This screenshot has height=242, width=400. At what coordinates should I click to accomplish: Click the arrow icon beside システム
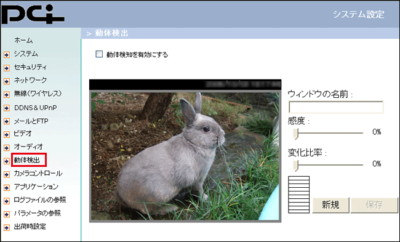click(x=7, y=55)
